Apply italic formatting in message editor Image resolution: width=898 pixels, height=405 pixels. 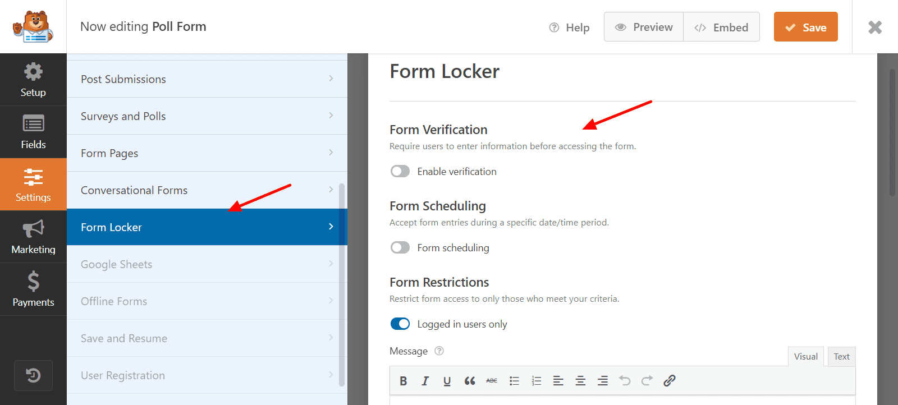[x=425, y=381]
